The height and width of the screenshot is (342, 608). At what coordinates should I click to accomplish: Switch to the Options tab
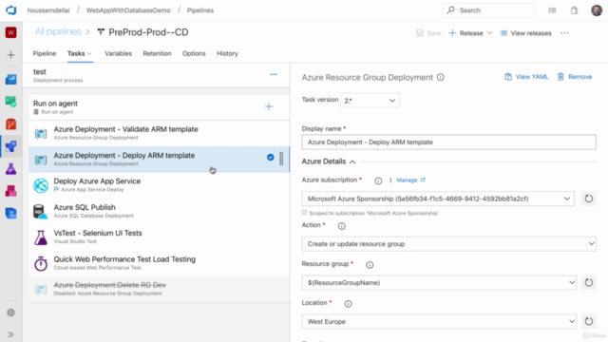click(x=194, y=53)
